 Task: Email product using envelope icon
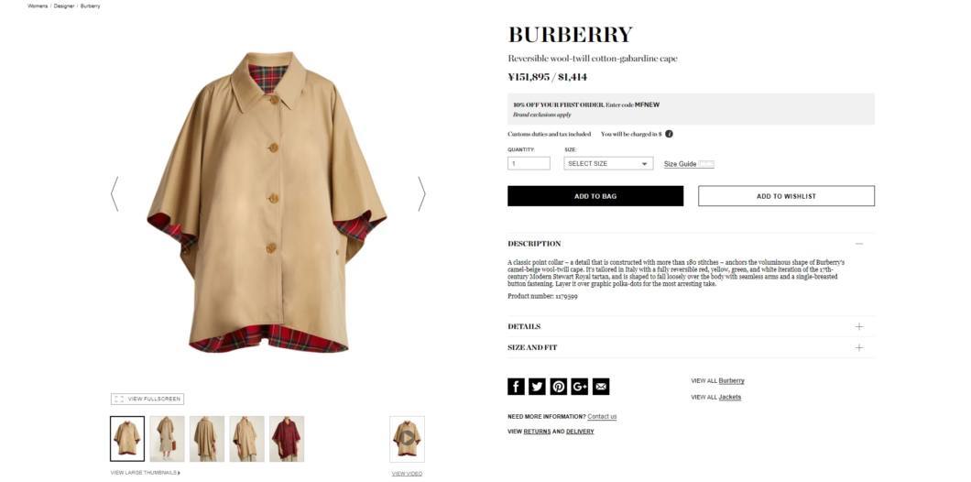click(601, 387)
